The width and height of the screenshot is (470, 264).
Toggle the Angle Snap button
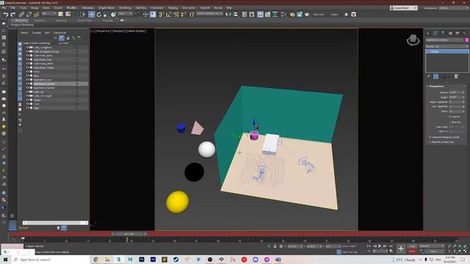click(x=169, y=15)
